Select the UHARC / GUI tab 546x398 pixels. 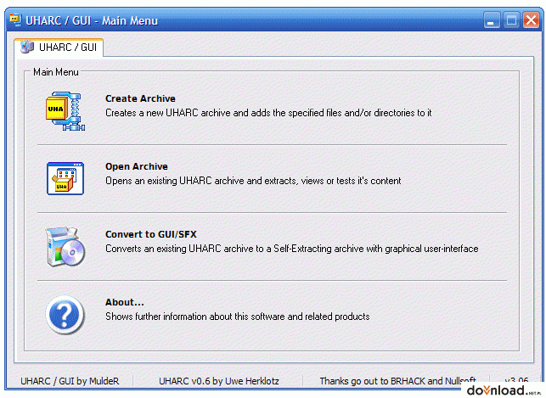pos(59,48)
